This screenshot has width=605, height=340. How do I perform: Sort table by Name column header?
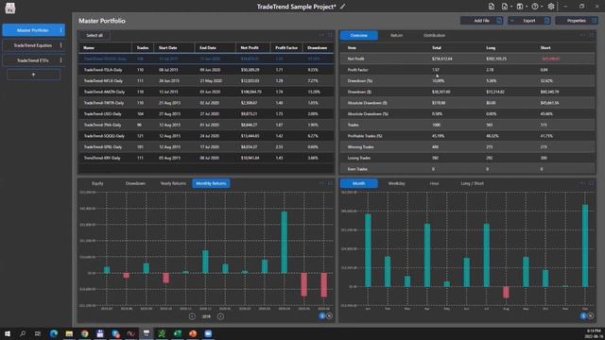[x=105, y=48]
